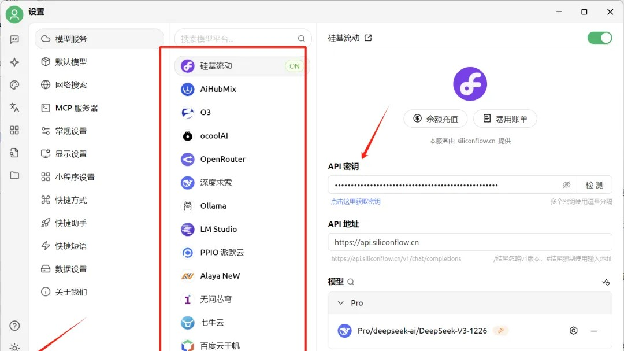
Task: Open the 硅基流动 external link icon
Action: coord(368,38)
